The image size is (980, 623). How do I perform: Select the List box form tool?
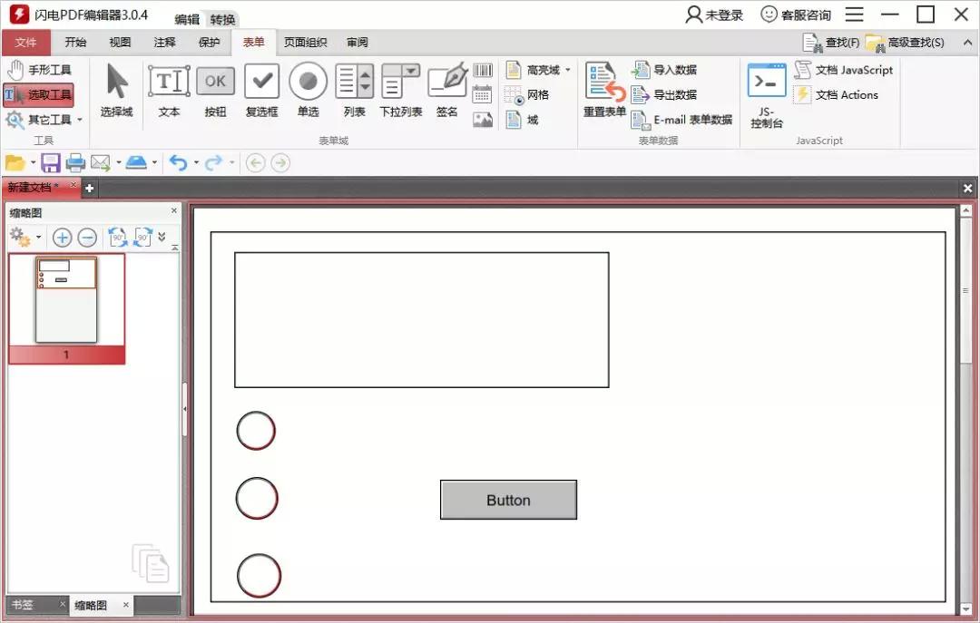[354, 91]
